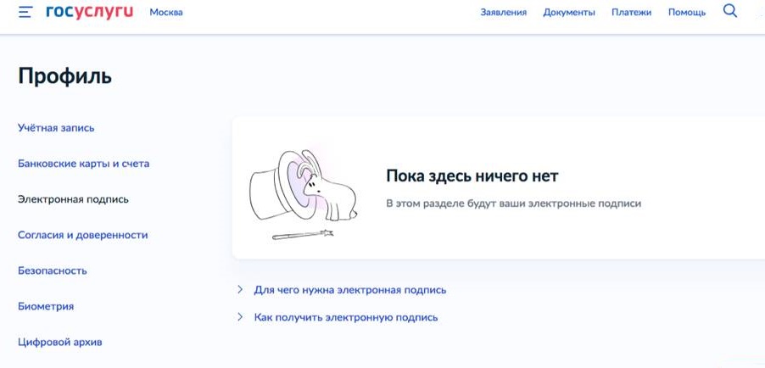Click the Профиль page heading
Screen dimensions: 765x368
(65, 76)
